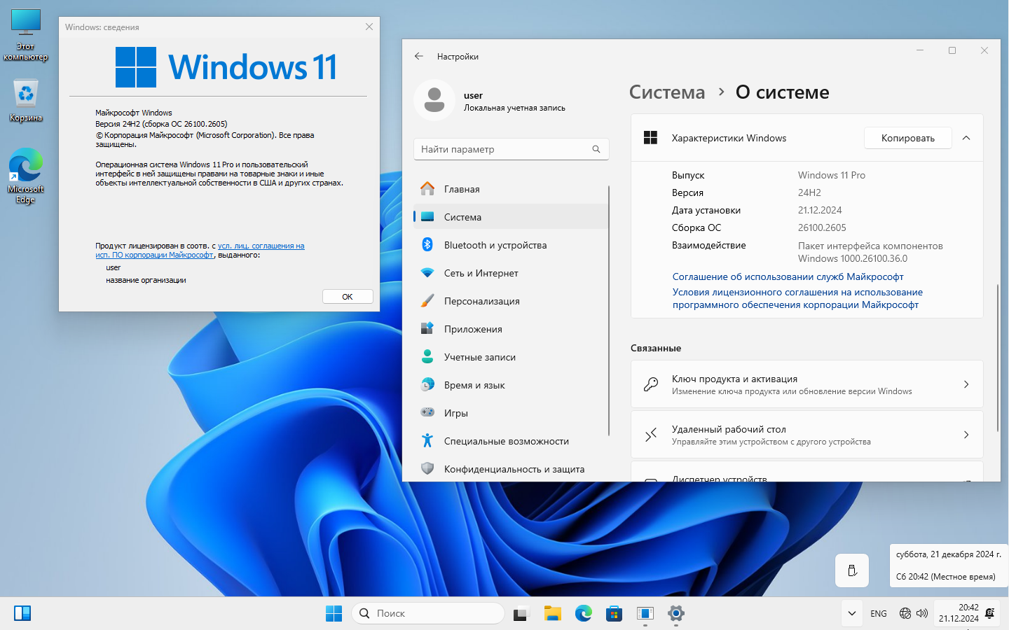Select System in Settings sidebar

(511, 217)
